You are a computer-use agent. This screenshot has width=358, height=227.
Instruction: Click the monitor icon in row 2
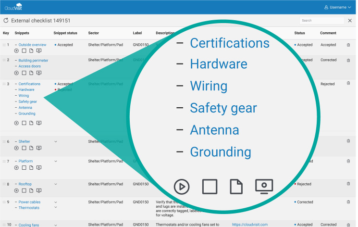tap(39, 73)
